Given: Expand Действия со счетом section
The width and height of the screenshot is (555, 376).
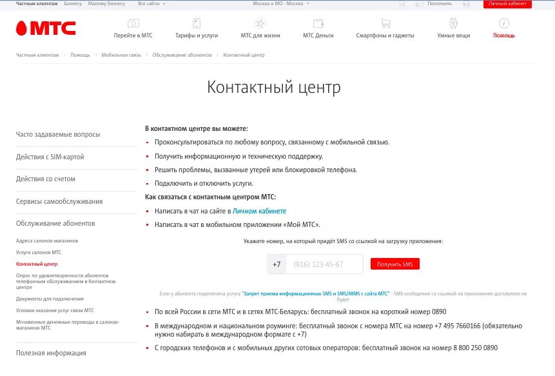Looking at the screenshot, I should tap(46, 179).
